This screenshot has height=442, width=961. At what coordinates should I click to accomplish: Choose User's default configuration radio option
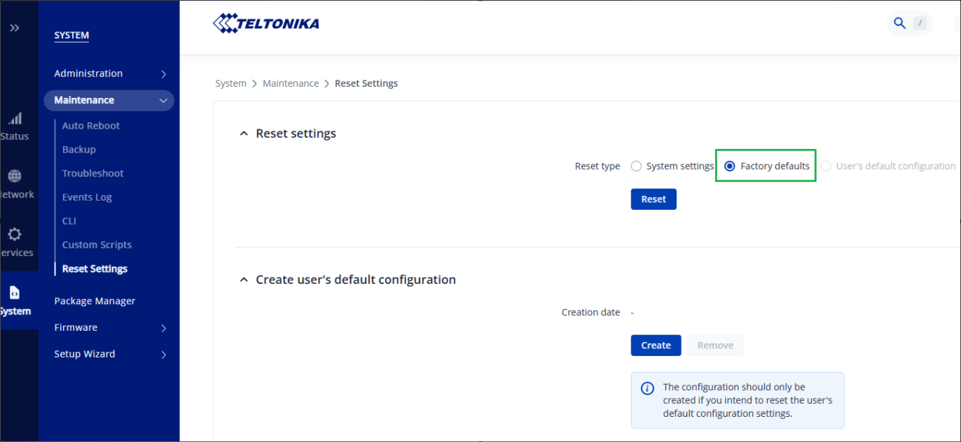(826, 166)
